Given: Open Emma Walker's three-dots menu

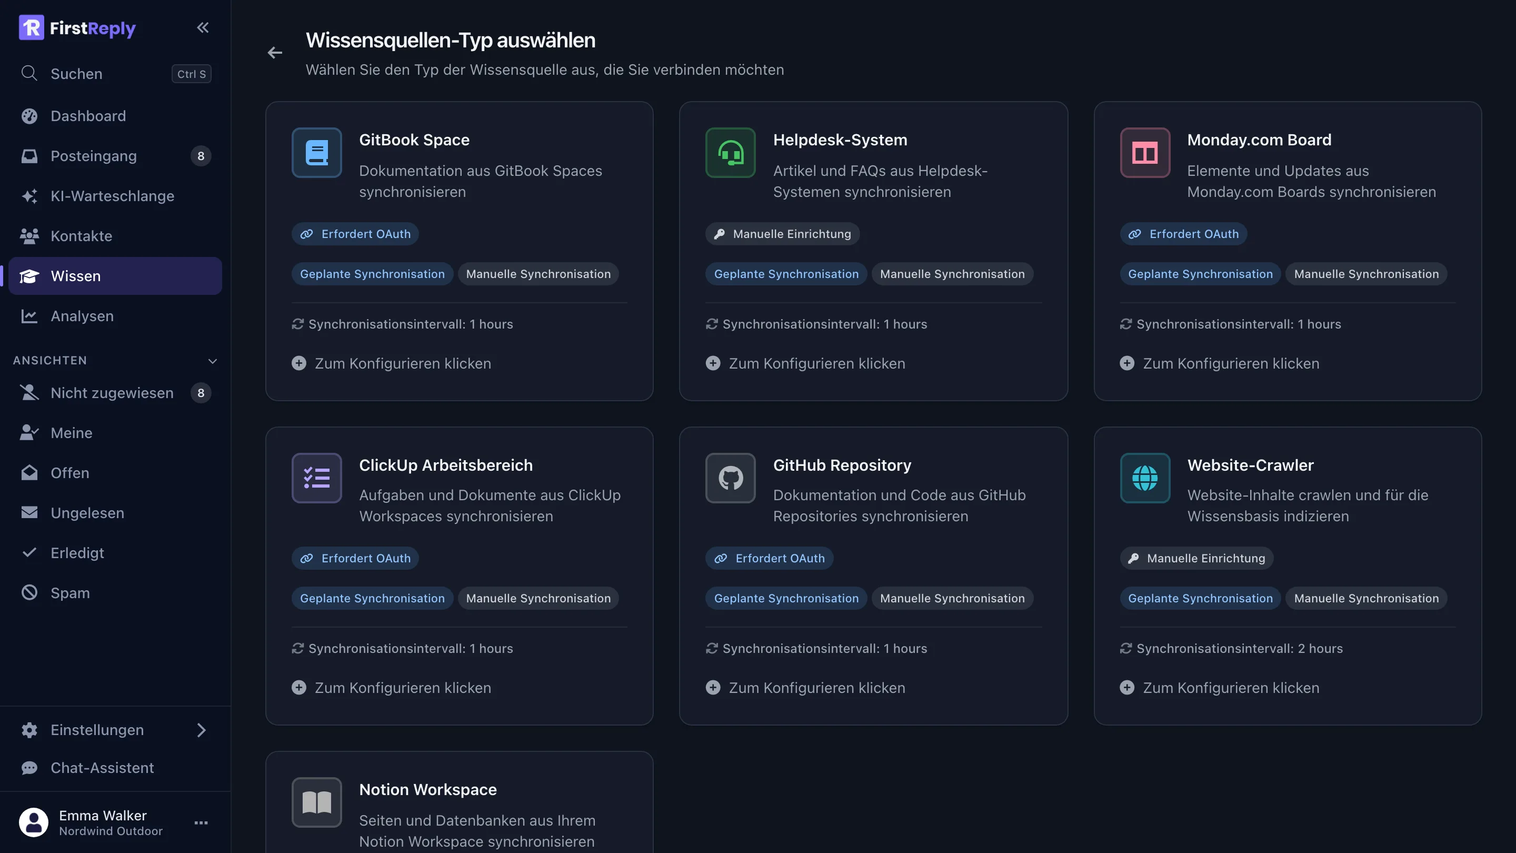Looking at the screenshot, I should point(201,822).
